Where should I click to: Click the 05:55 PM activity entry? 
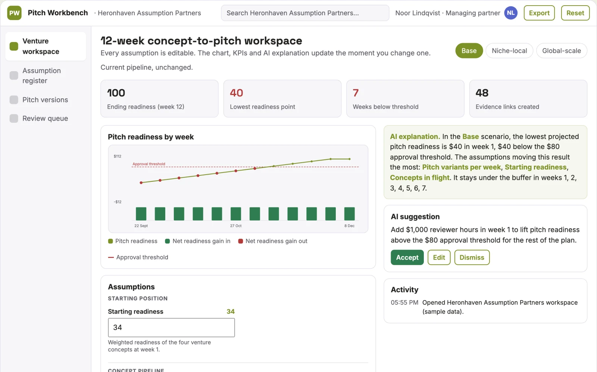485,307
